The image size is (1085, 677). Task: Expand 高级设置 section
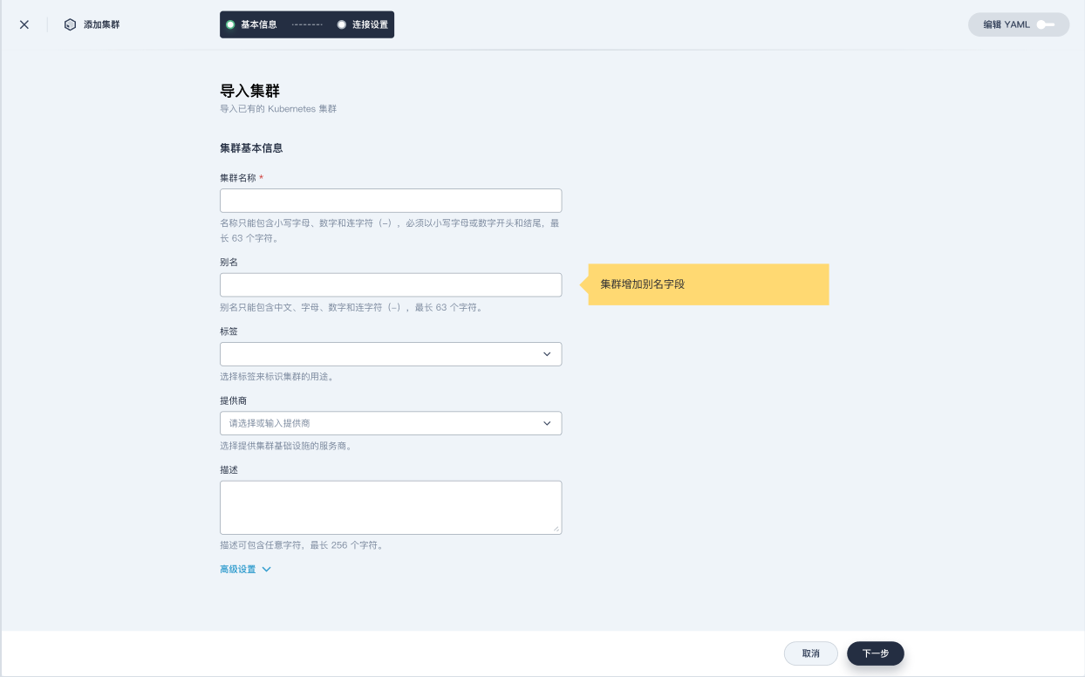coord(245,570)
